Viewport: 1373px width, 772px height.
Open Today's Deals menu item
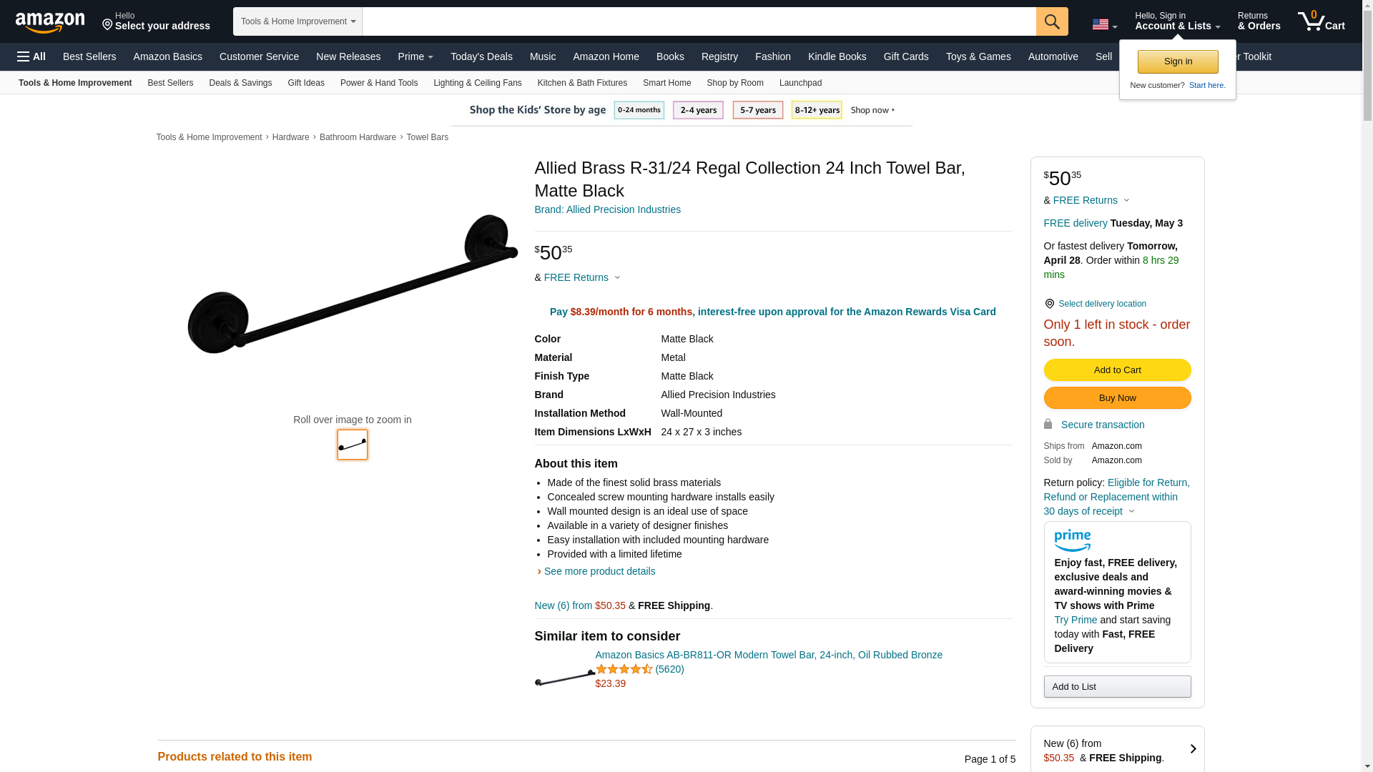481,56
